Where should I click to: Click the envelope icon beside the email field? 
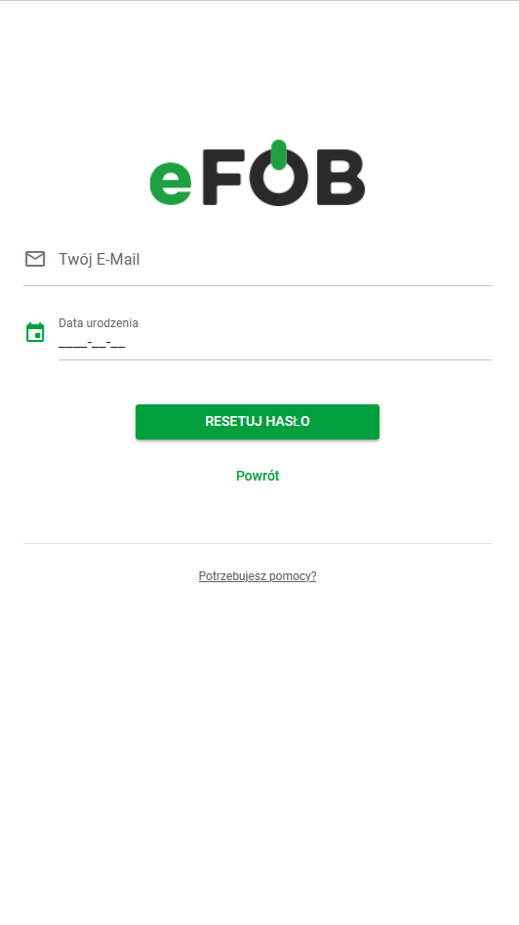(x=35, y=259)
